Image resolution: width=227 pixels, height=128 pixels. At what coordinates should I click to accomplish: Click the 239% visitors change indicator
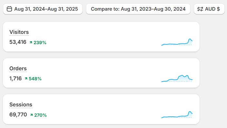[x=38, y=43]
